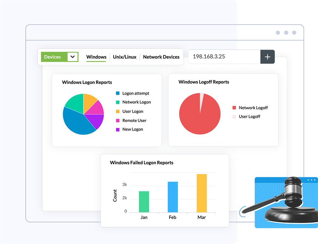Click the Remote User legend swatch
Screen dimensions: 318x244
[118, 121]
